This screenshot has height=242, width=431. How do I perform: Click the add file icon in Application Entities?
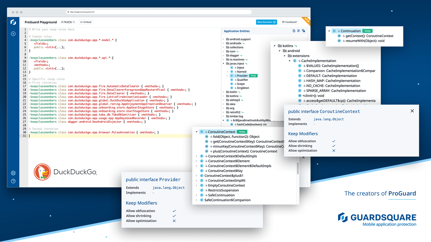point(294,31)
